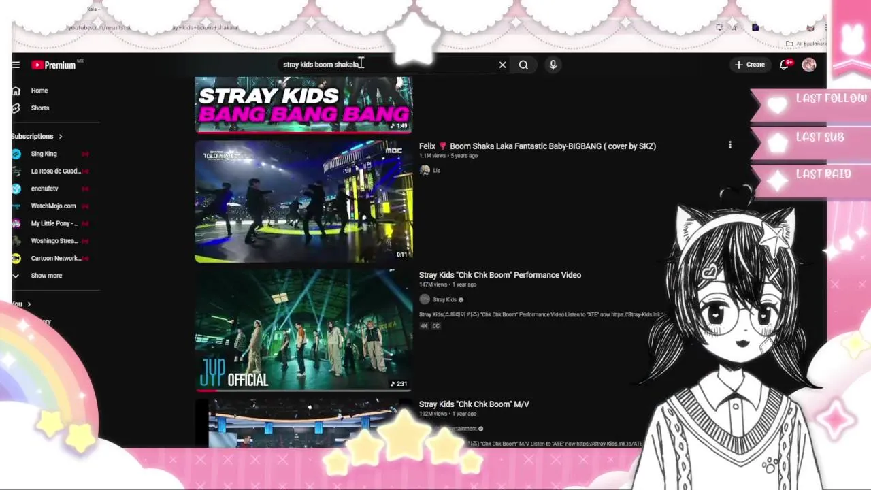Click WatchMojo channel avatar

click(16, 206)
